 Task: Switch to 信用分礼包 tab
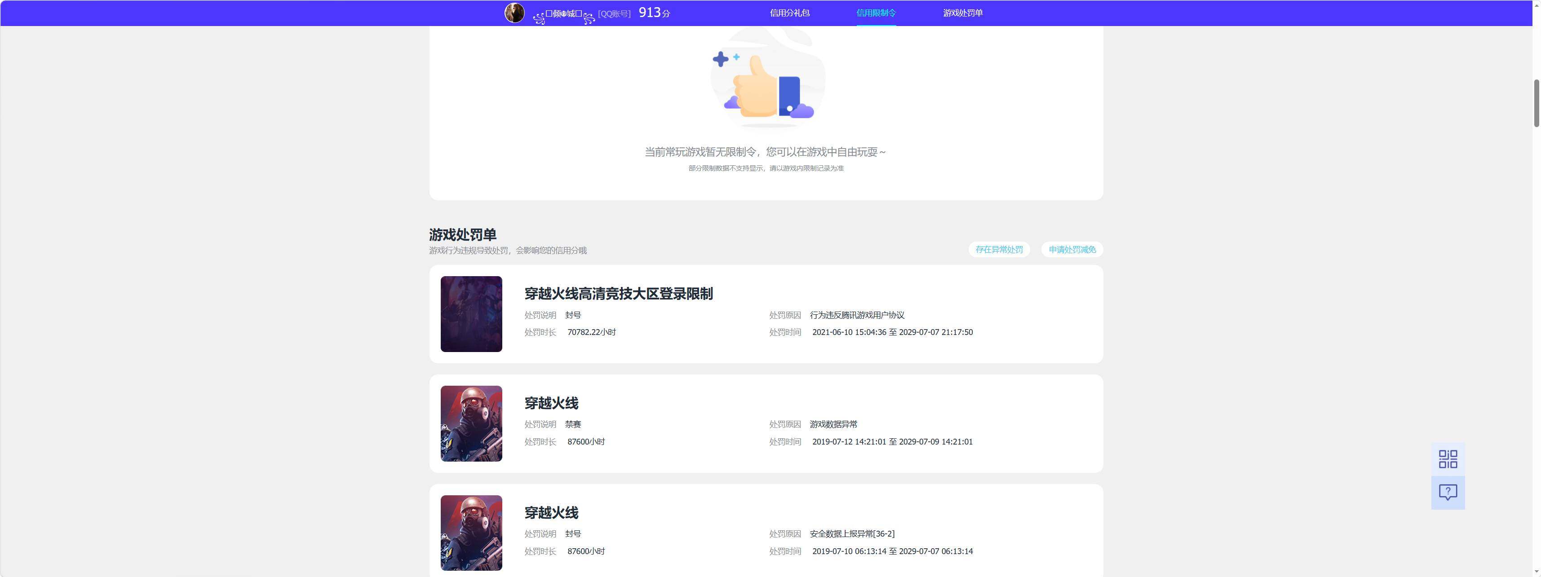pyautogui.click(x=790, y=13)
